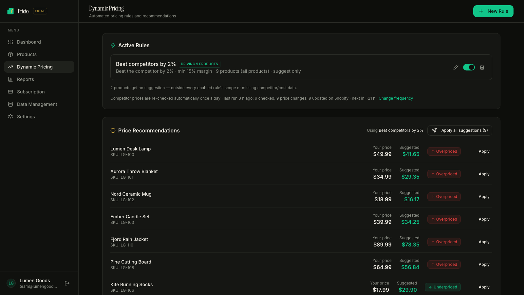Click the TRIAL badge next to Pricio
Screen dimensions: 524x295
pyautogui.click(x=40, y=11)
